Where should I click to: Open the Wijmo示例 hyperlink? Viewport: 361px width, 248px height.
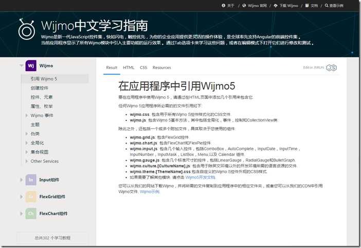pos(150,192)
